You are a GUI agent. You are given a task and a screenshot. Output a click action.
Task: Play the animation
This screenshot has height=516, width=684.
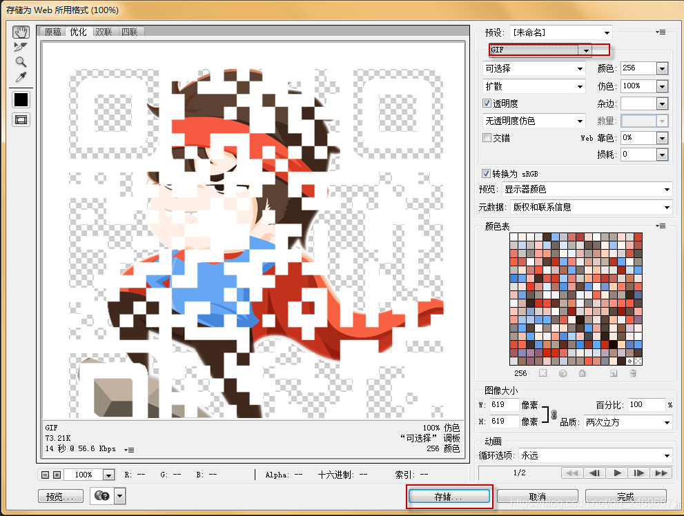[x=617, y=473]
